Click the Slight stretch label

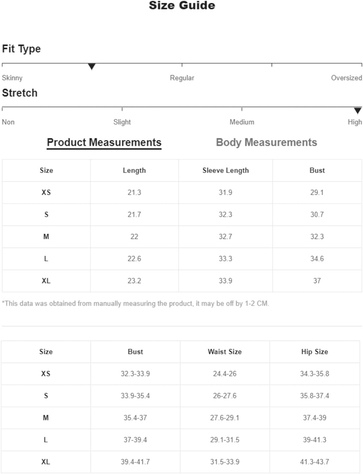tap(122, 122)
